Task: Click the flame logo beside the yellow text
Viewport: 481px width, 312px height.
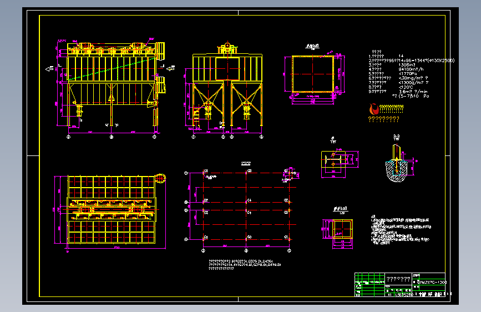Action: 373,109
